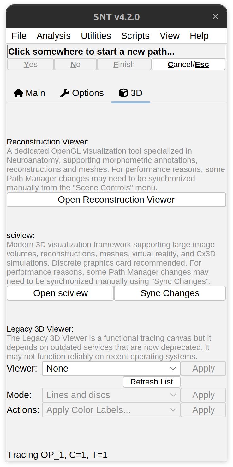Click Open Reconstruction Viewer button
This screenshot has height=467, width=233.
pos(116,200)
